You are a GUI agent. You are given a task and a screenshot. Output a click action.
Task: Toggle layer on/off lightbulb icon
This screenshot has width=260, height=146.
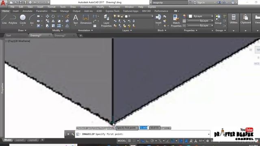point(115,16)
